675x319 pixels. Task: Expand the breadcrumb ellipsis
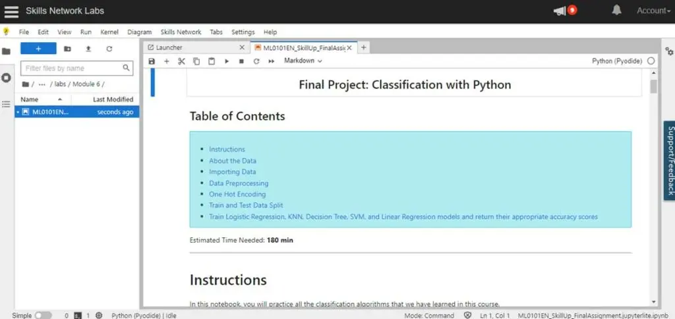pyautogui.click(x=42, y=84)
